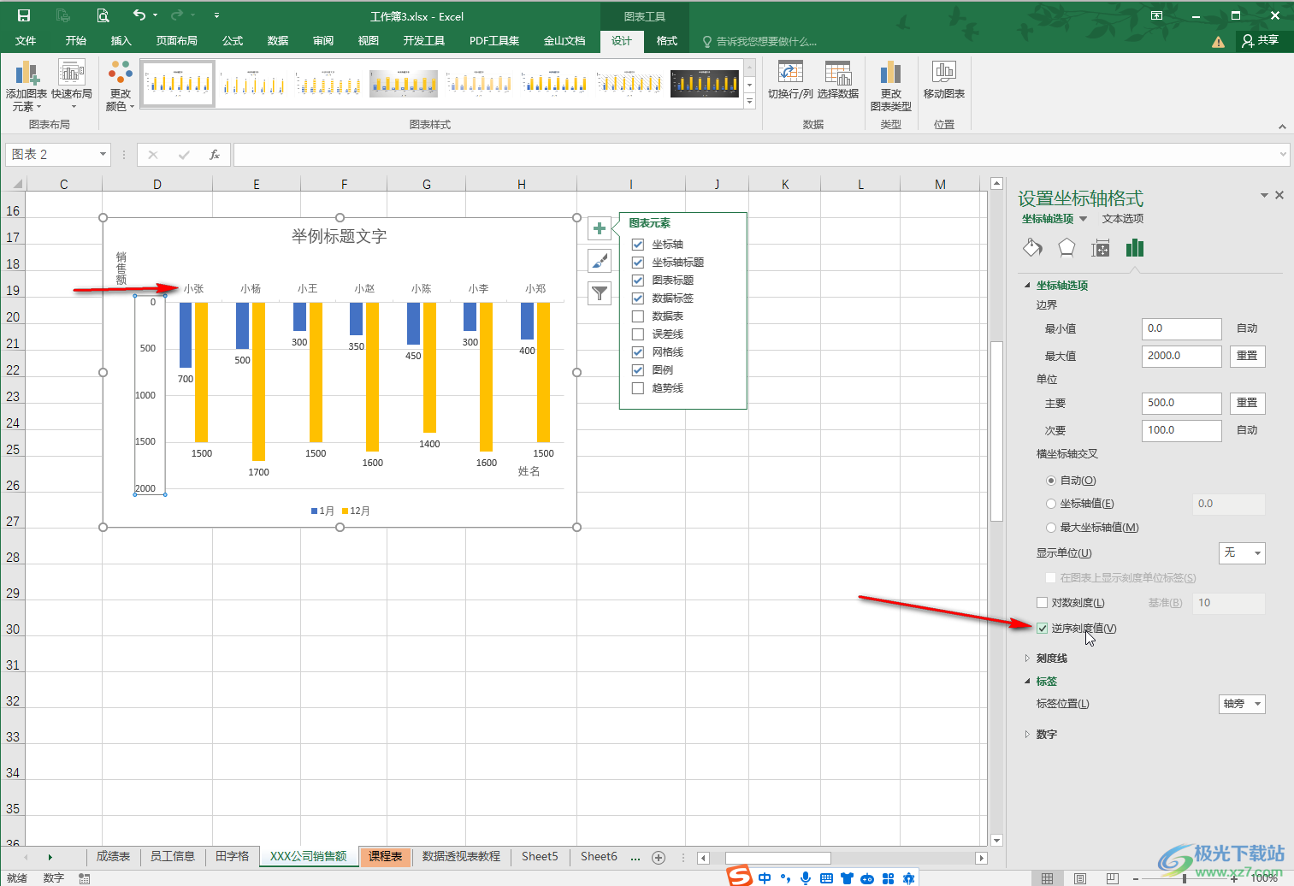Click the warning triangle icon in ribbon
1294x886 pixels.
click(1218, 42)
